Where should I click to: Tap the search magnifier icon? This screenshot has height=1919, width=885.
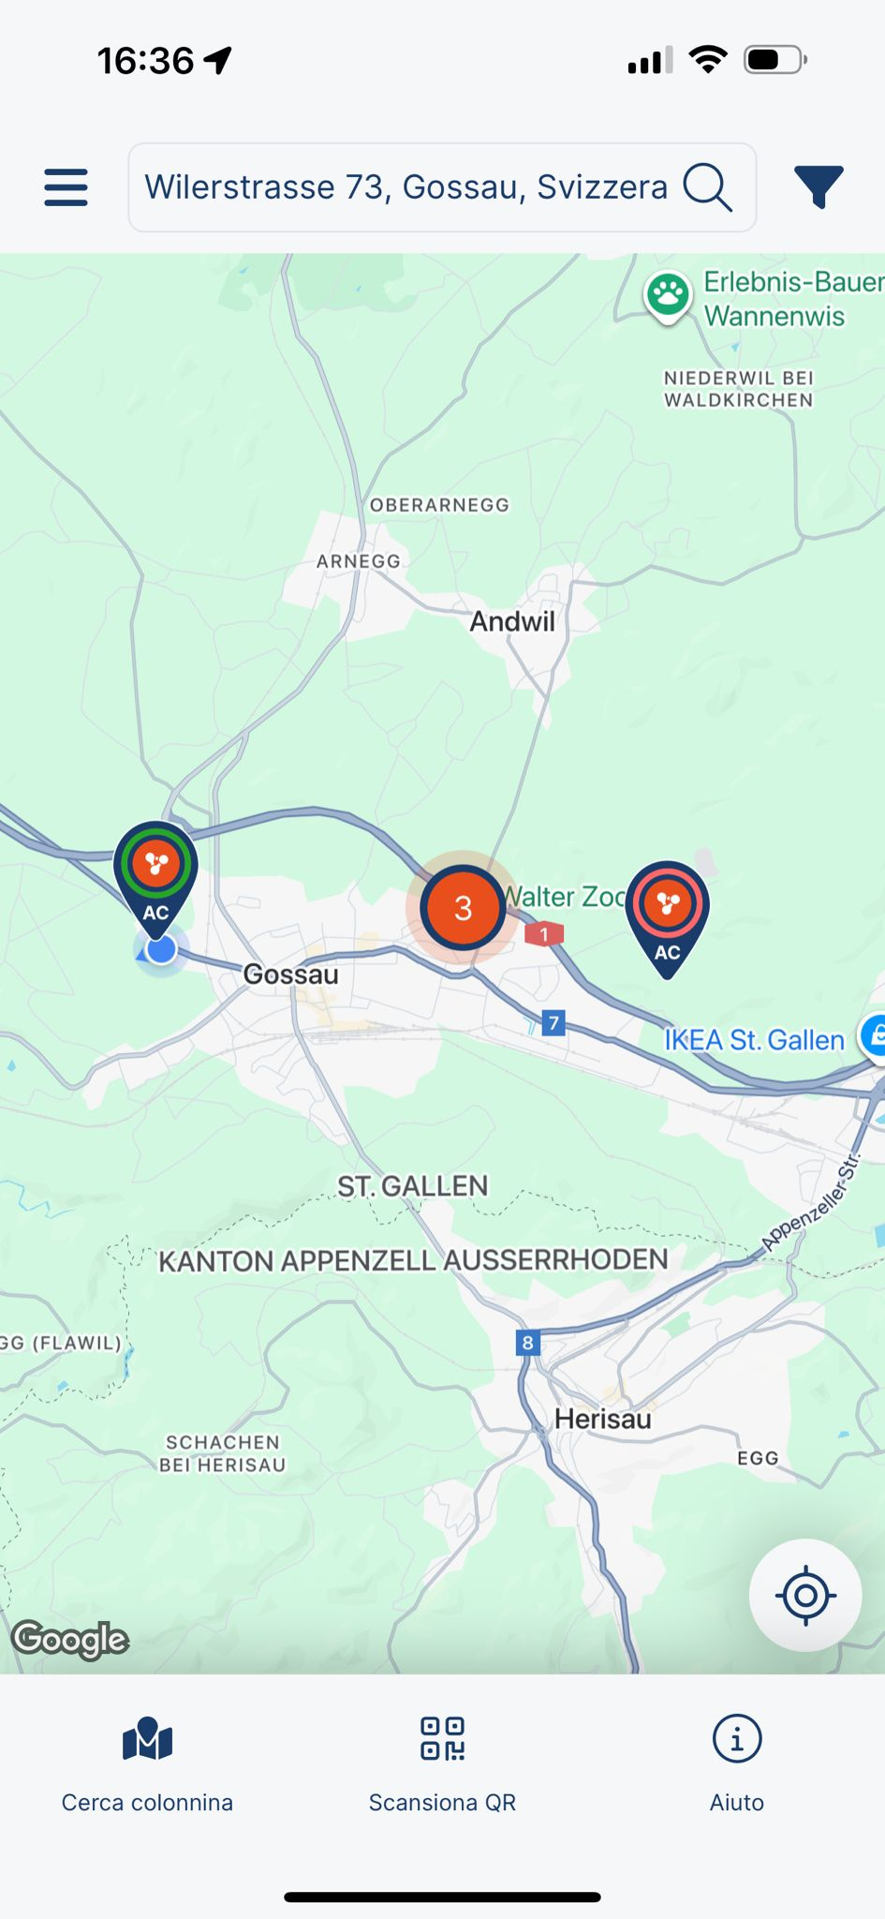coord(707,187)
